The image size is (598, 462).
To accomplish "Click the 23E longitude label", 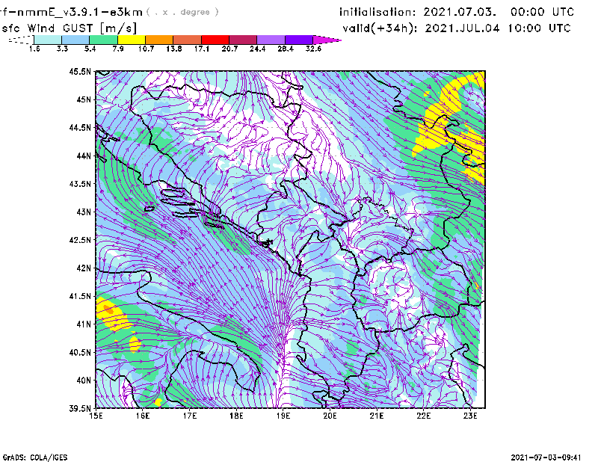I will click(x=470, y=416).
